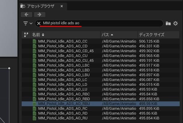Open the saved search folder icon
The image size is (183, 123).
(x=168, y=23)
